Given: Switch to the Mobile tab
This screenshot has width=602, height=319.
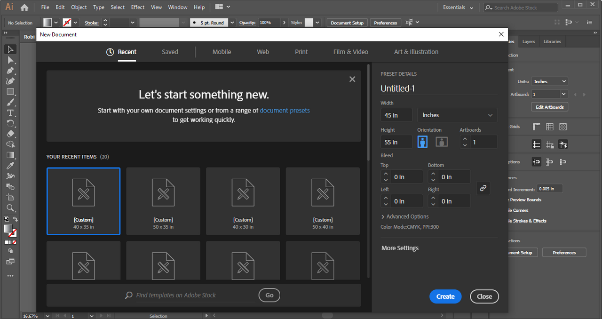Looking at the screenshot, I should [x=222, y=52].
